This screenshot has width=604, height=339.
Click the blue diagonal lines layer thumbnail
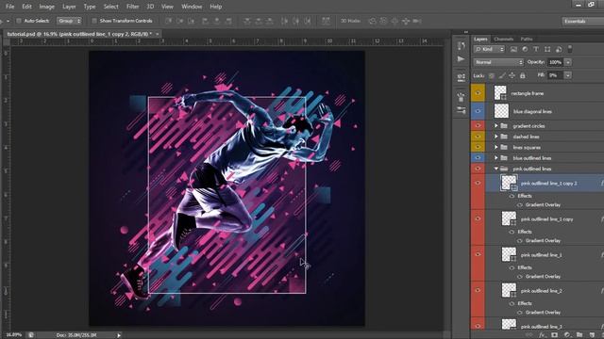(x=501, y=111)
